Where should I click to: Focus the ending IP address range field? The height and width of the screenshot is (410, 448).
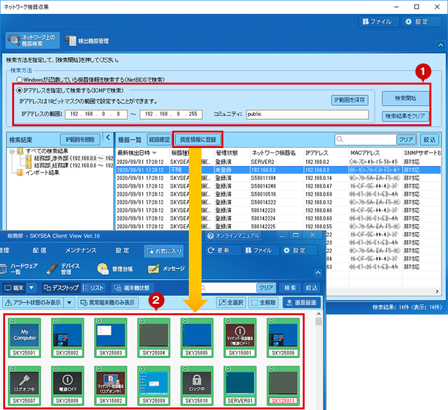click(x=171, y=114)
